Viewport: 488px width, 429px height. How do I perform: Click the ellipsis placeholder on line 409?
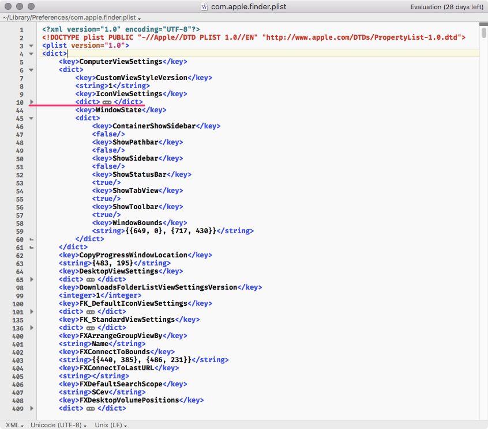(90, 409)
